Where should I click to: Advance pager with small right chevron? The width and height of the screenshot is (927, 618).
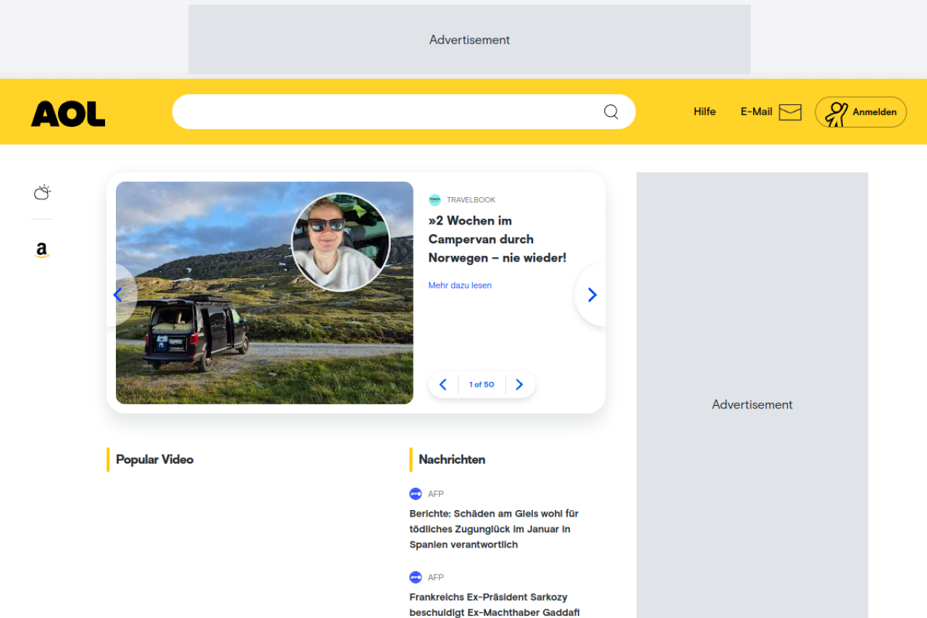[519, 385]
